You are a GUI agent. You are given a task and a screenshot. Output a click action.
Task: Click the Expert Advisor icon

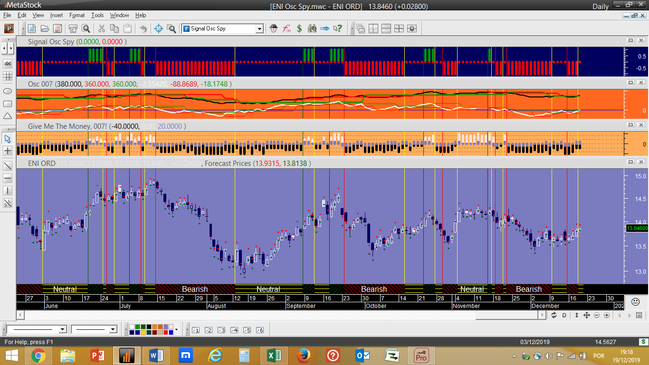274,29
